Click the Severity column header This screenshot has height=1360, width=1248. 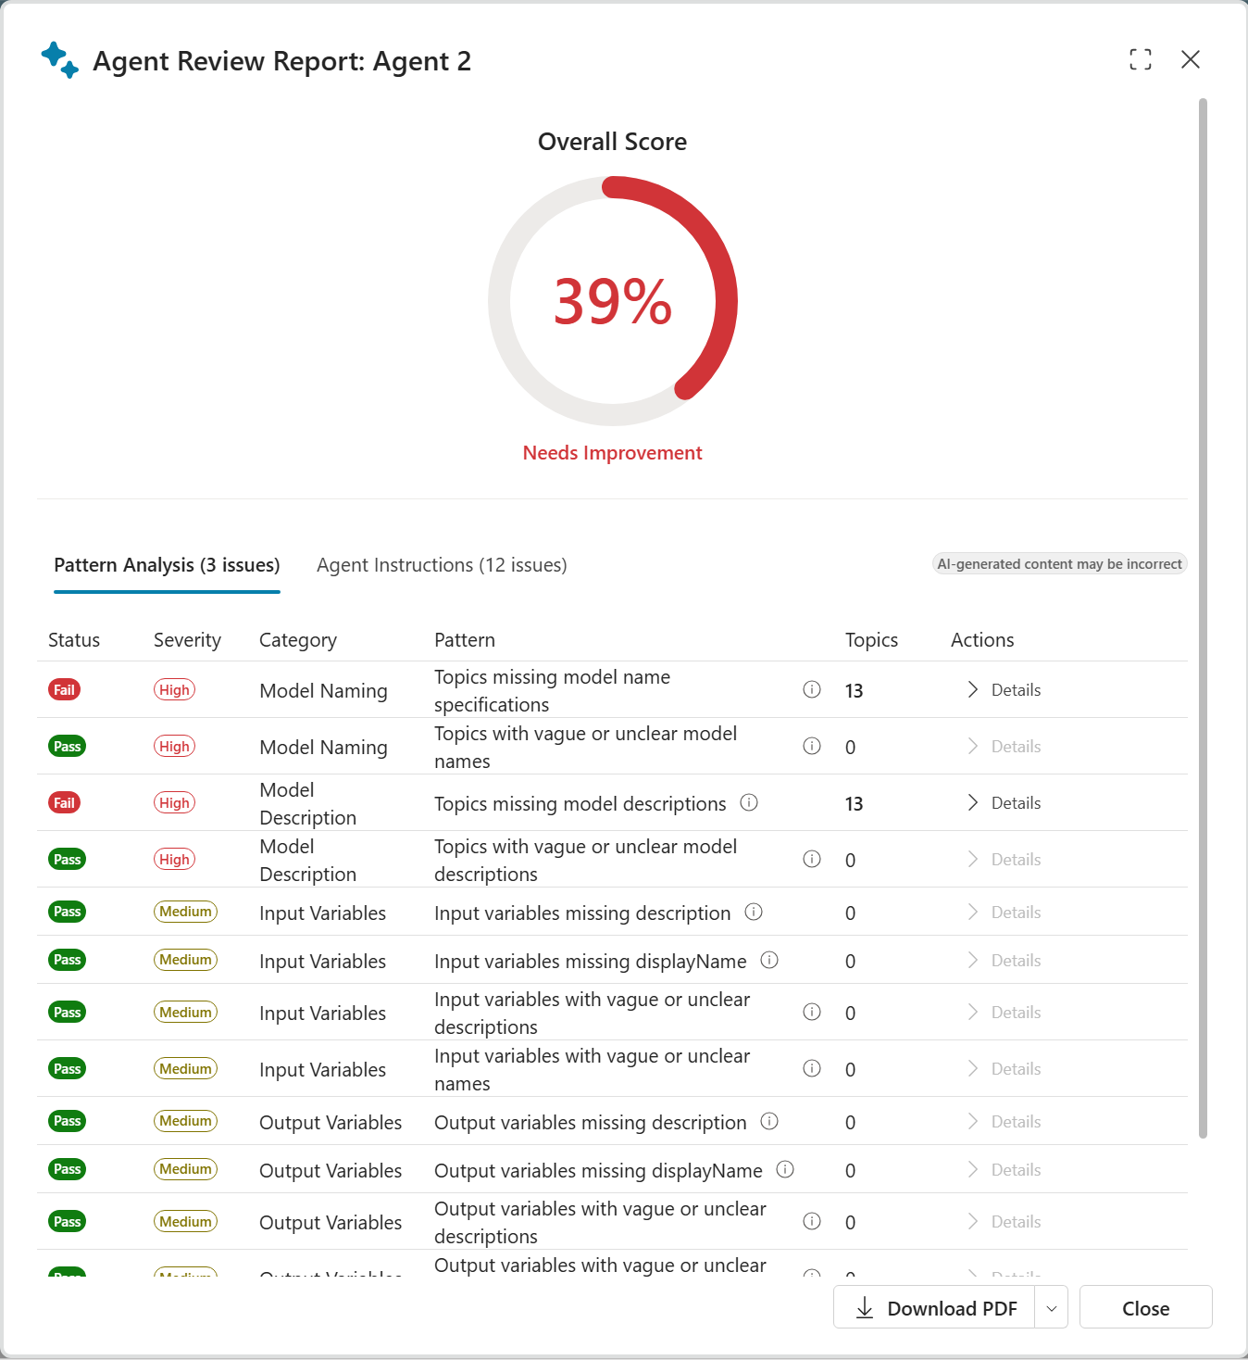click(x=187, y=640)
